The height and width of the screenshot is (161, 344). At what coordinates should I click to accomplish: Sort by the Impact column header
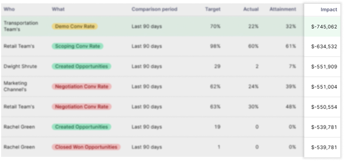(x=329, y=9)
